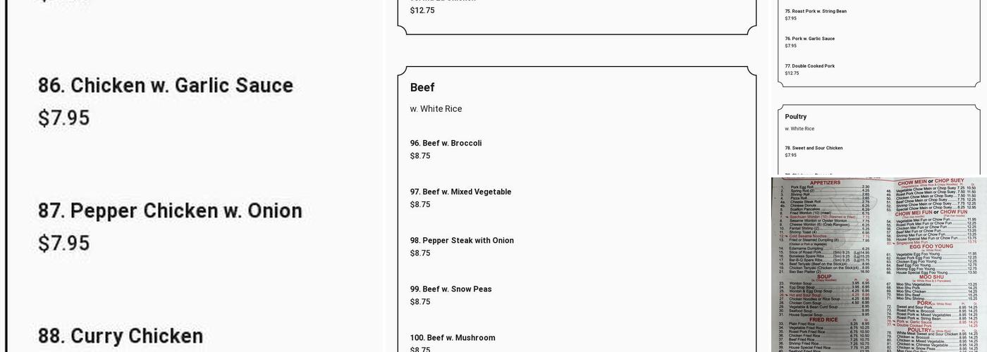987x352 pixels.
Task: Select 99. Beef w. Snow Peas
Action: pyautogui.click(x=450, y=289)
